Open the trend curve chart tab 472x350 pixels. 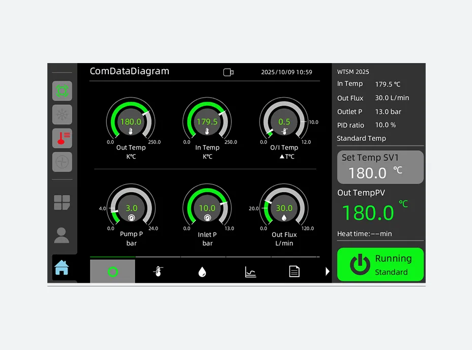(x=250, y=272)
